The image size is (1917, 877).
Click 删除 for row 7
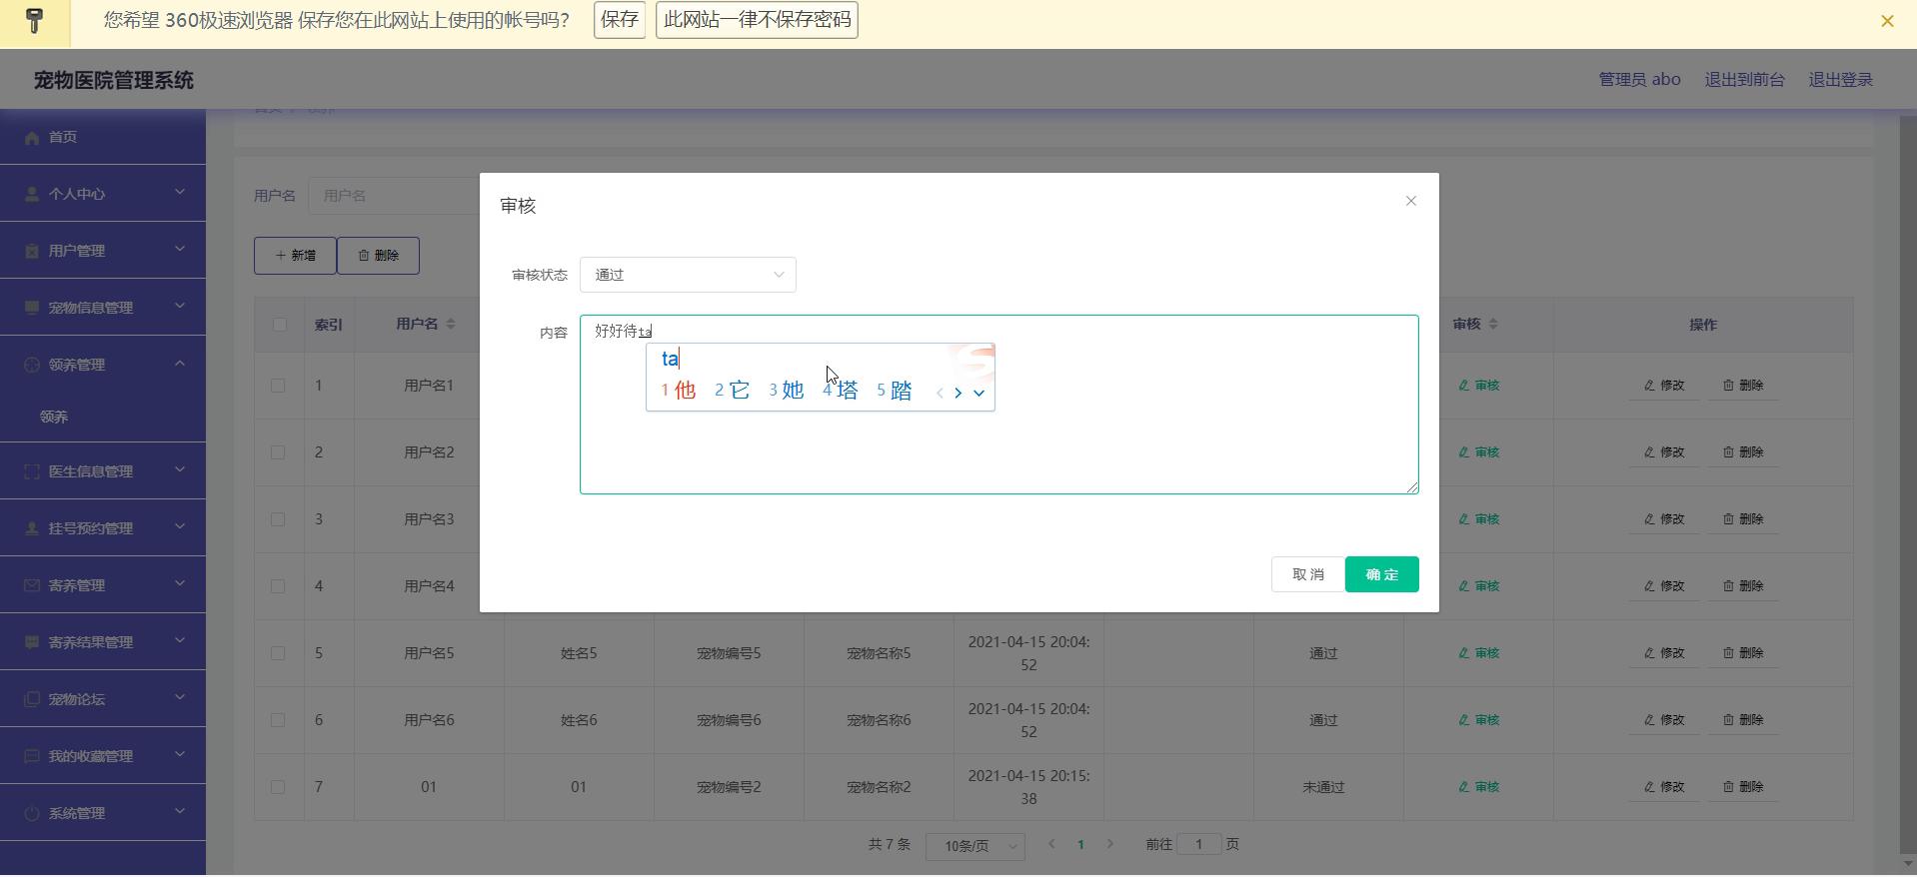[x=1743, y=787]
